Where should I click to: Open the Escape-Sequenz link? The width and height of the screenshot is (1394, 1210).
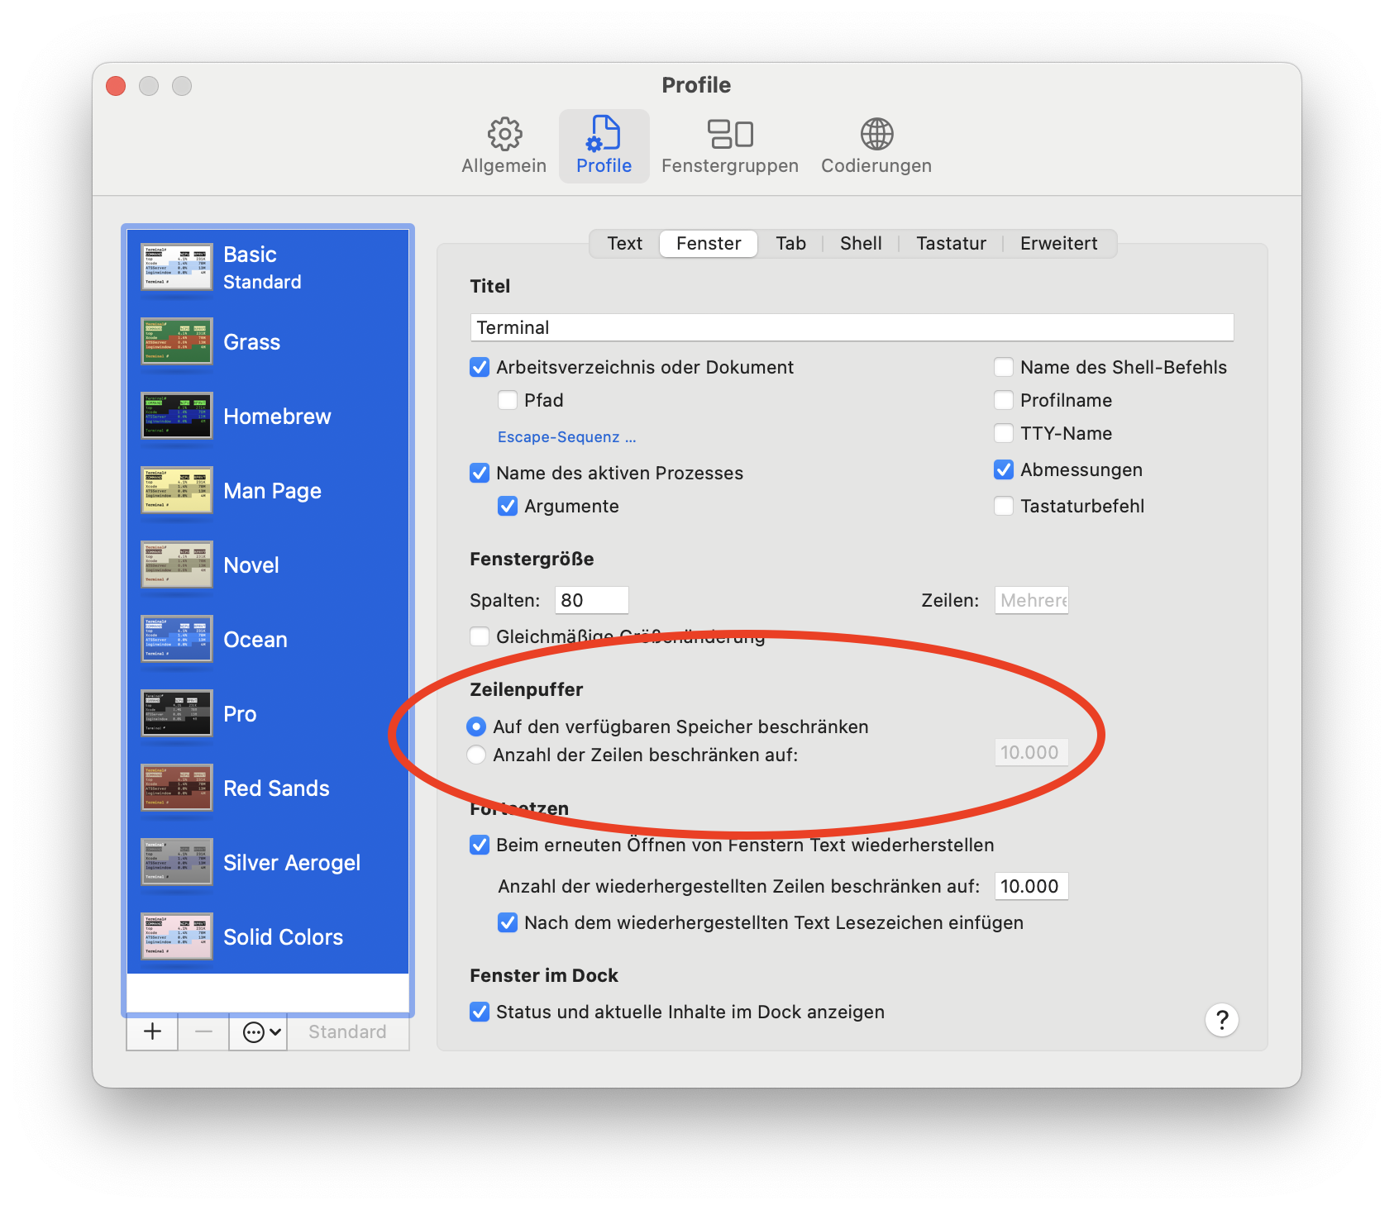pyautogui.click(x=566, y=436)
